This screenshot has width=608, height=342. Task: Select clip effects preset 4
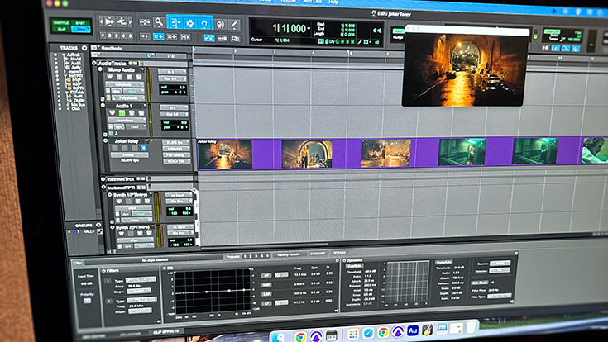point(261,255)
